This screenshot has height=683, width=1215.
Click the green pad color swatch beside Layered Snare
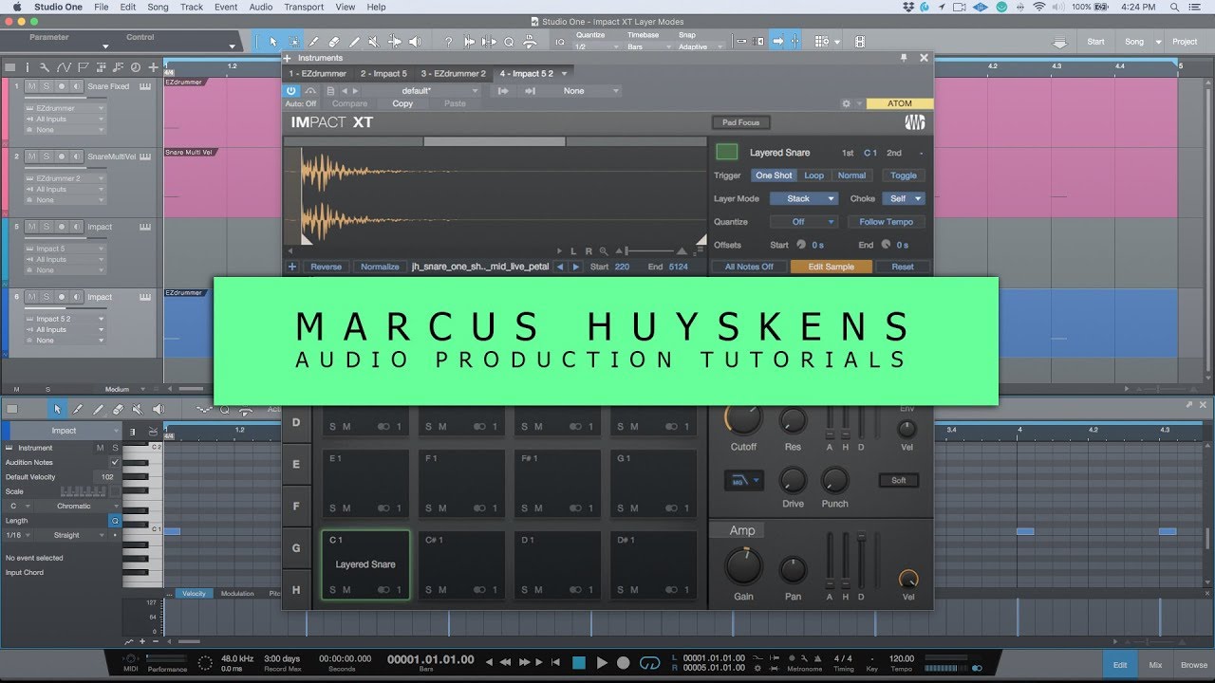pos(726,152)
